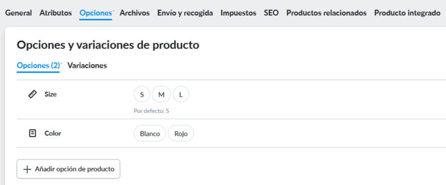Click the ruler icon beside Size

(x=32, y=94)
